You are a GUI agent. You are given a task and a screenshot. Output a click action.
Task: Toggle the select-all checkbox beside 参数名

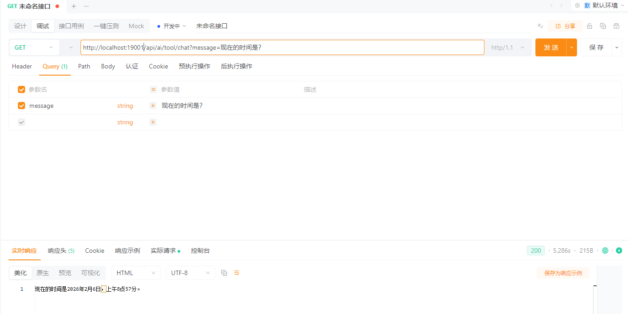(21, 89)
